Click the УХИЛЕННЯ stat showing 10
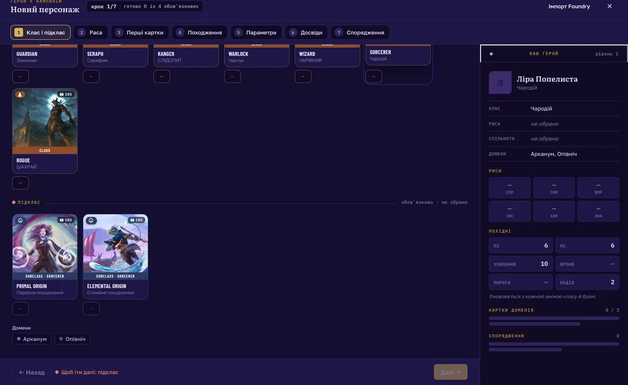 521,263
